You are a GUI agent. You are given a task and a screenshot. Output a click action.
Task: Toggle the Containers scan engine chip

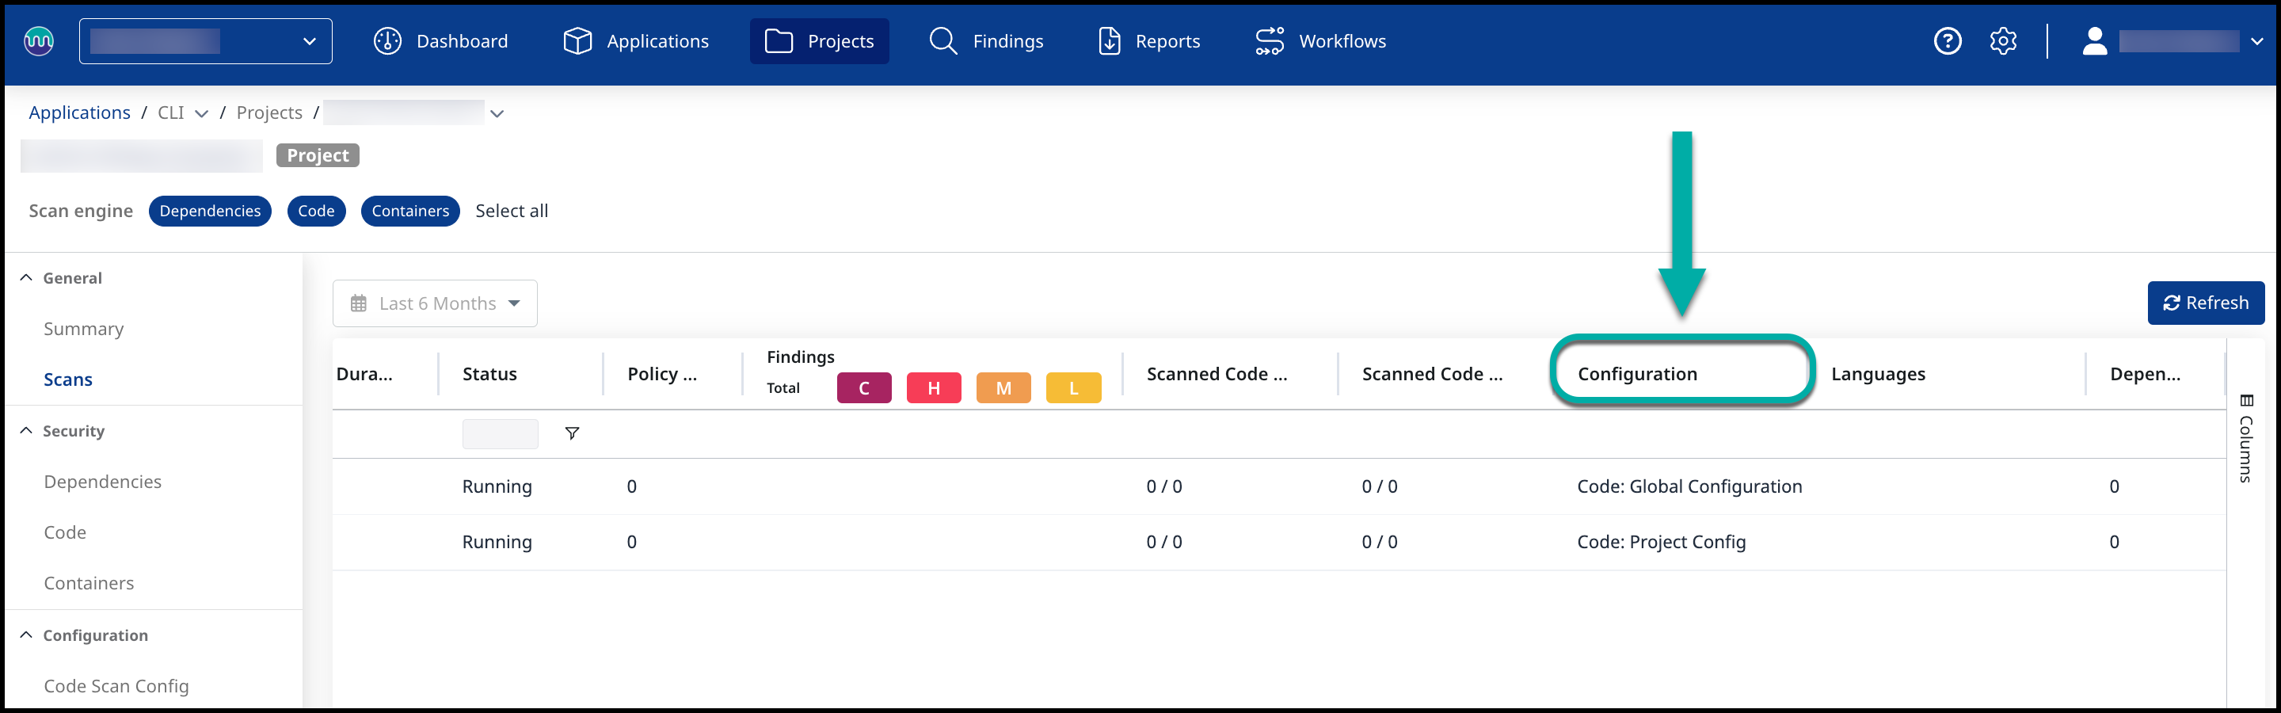click(x=410, y=211)
